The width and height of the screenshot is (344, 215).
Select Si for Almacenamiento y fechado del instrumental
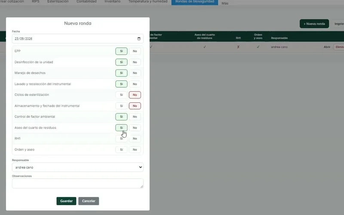(121, 106)
